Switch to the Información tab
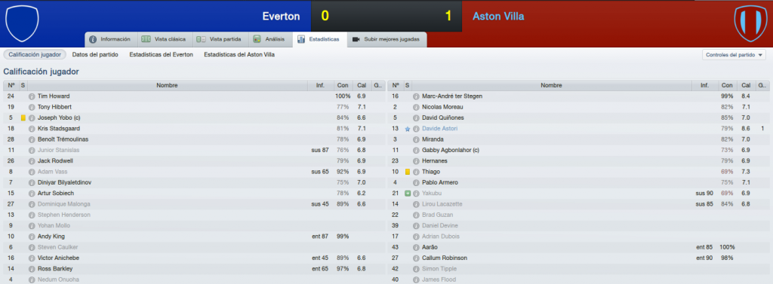Screen dimensions: 773x284 pos(110,39)
